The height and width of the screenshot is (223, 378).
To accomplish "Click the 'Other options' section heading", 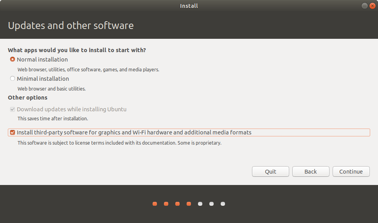I will [27, 98].
